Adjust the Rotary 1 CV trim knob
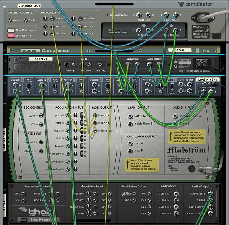The height and width of the screenshot is (225, 229). (x=45, y=27)
